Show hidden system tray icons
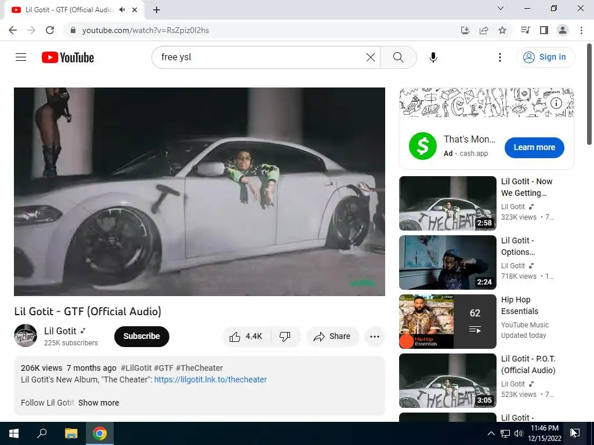This screenshot has width=594, height=445. click(x=491, y=433)
